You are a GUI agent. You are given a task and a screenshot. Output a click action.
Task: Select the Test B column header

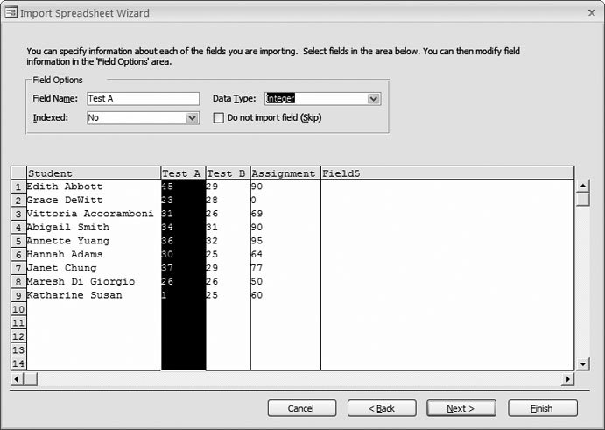227,173
